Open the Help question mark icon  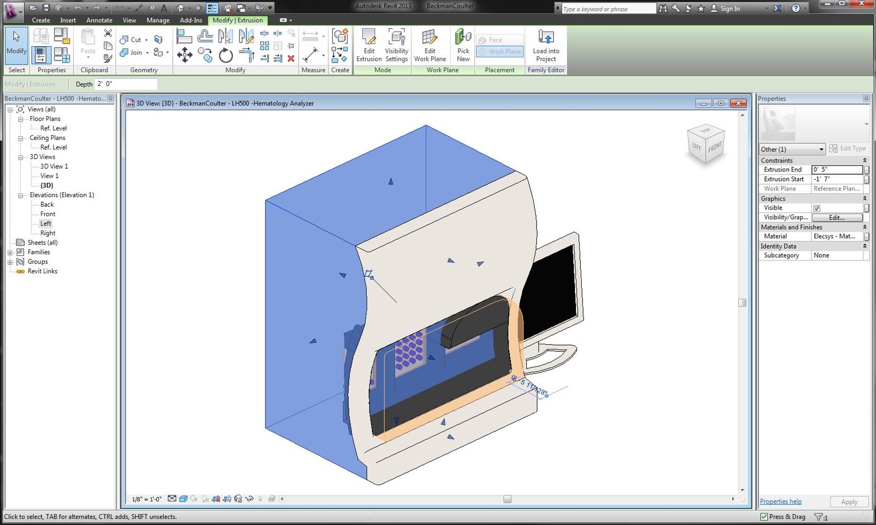(x=795, y=8)
